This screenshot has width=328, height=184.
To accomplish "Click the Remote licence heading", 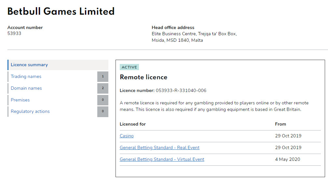I will click(x=143, y=77).
